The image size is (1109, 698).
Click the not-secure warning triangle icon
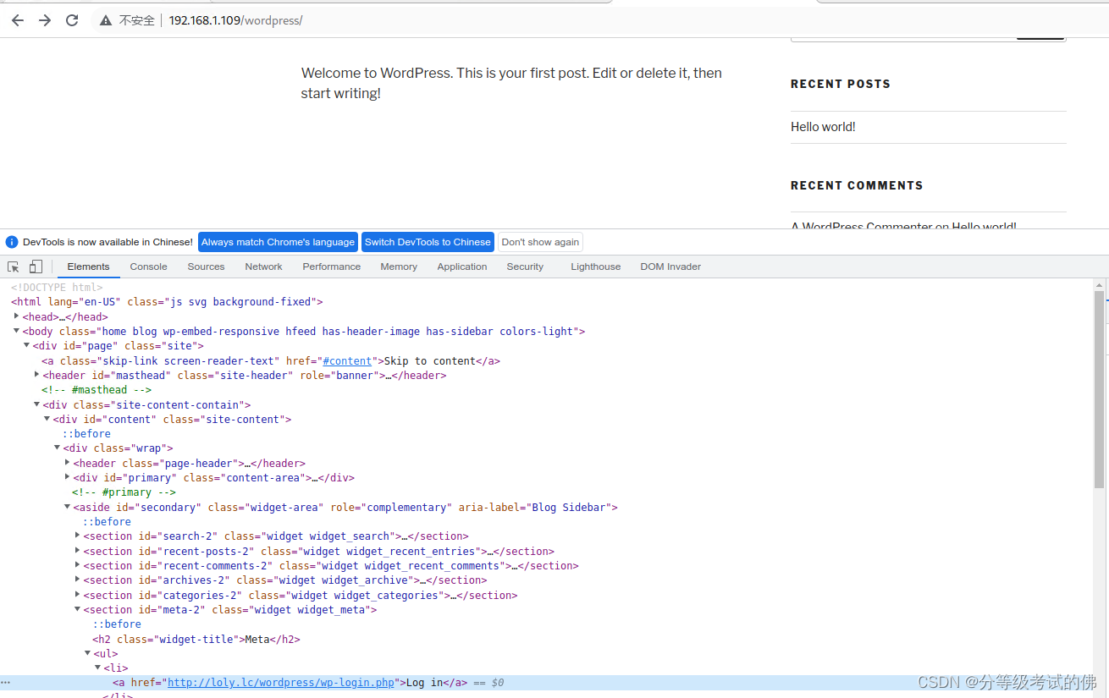[x=106, y=20]
